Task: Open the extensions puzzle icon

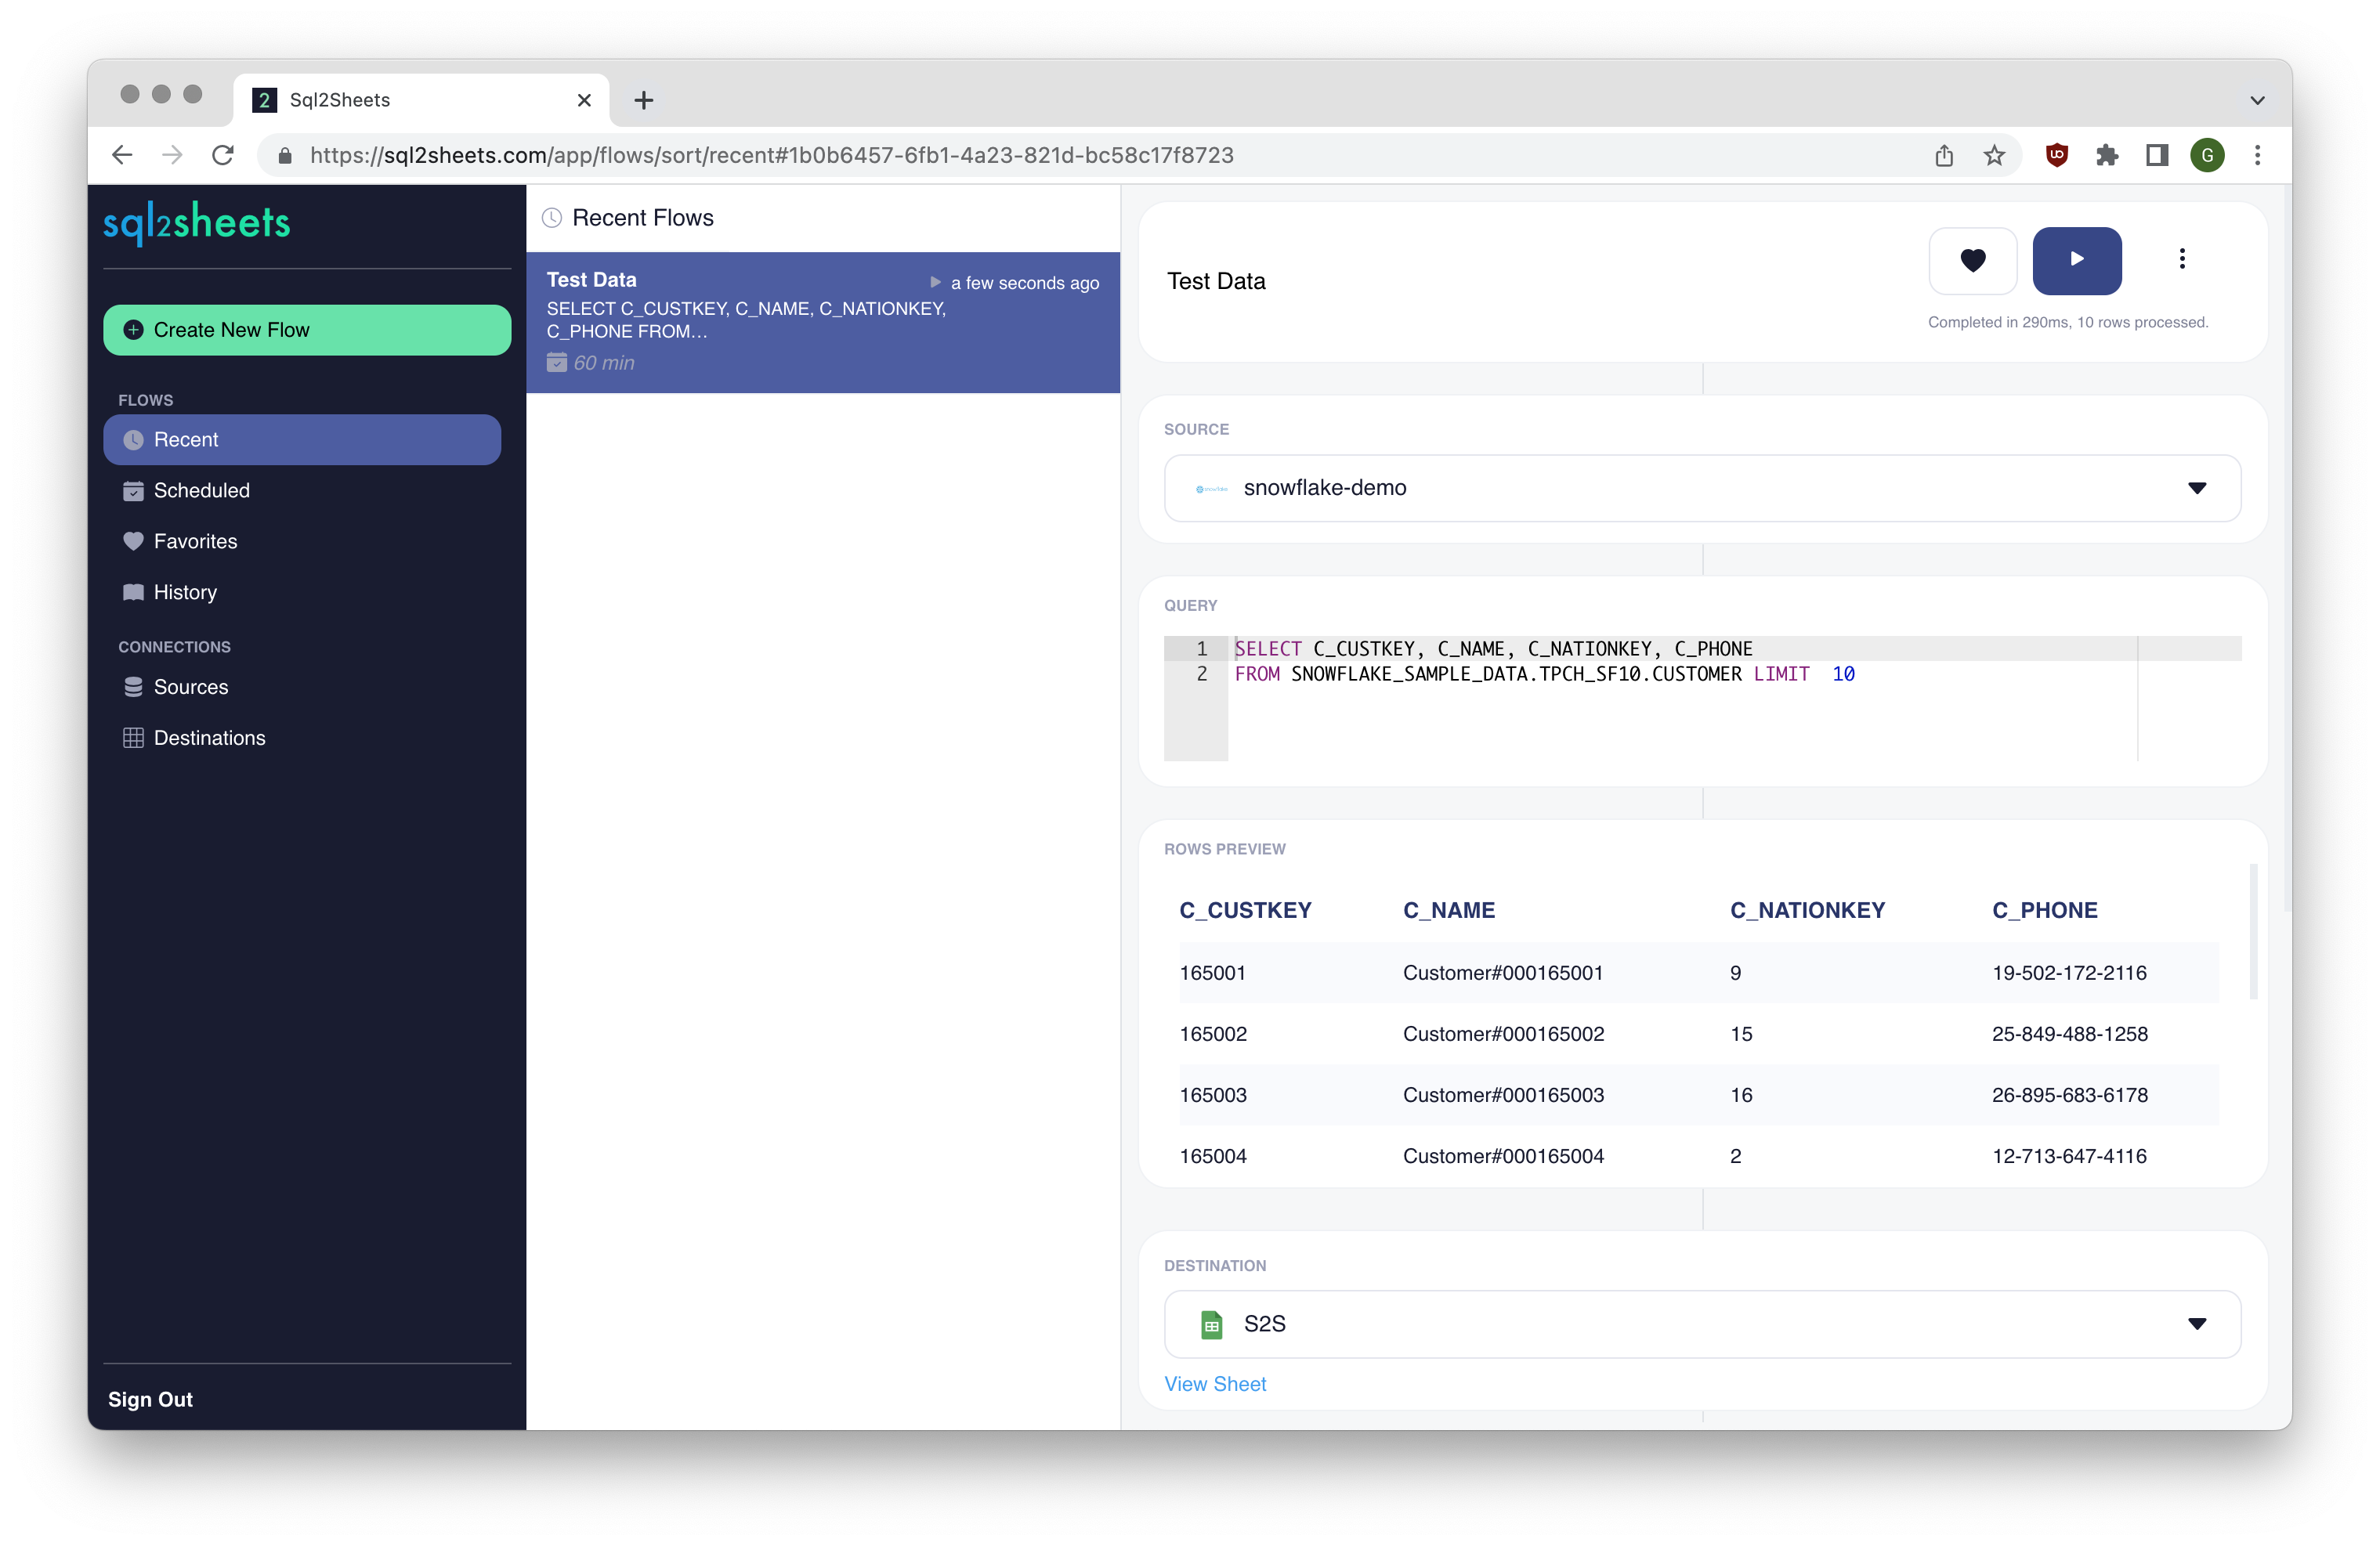Action: pyautogui.click(x=2107, y=155)
